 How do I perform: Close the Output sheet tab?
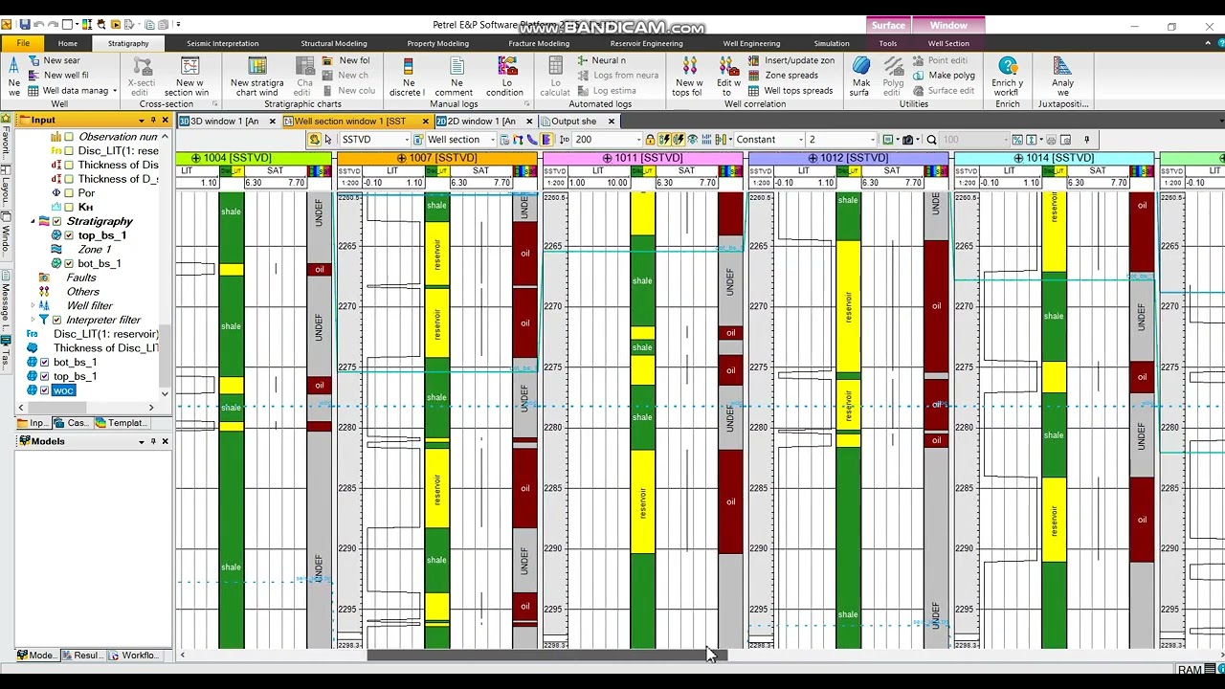click(x=611, y=122)
